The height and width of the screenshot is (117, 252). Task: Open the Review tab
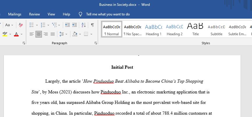[x=34, y=14]
